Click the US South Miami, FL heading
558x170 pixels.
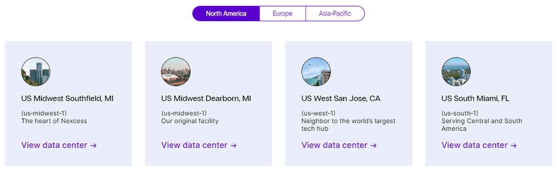(475, 99)
